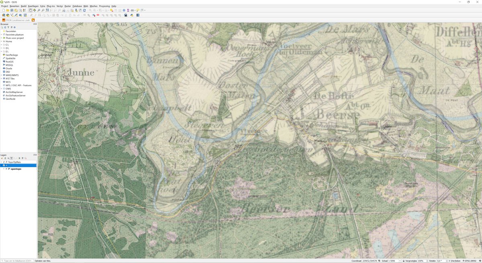The height and width of the screenshot is (263, 482).
Task: Click the red label pin icon in the toolbar
Action: click(x=98, y=15)
